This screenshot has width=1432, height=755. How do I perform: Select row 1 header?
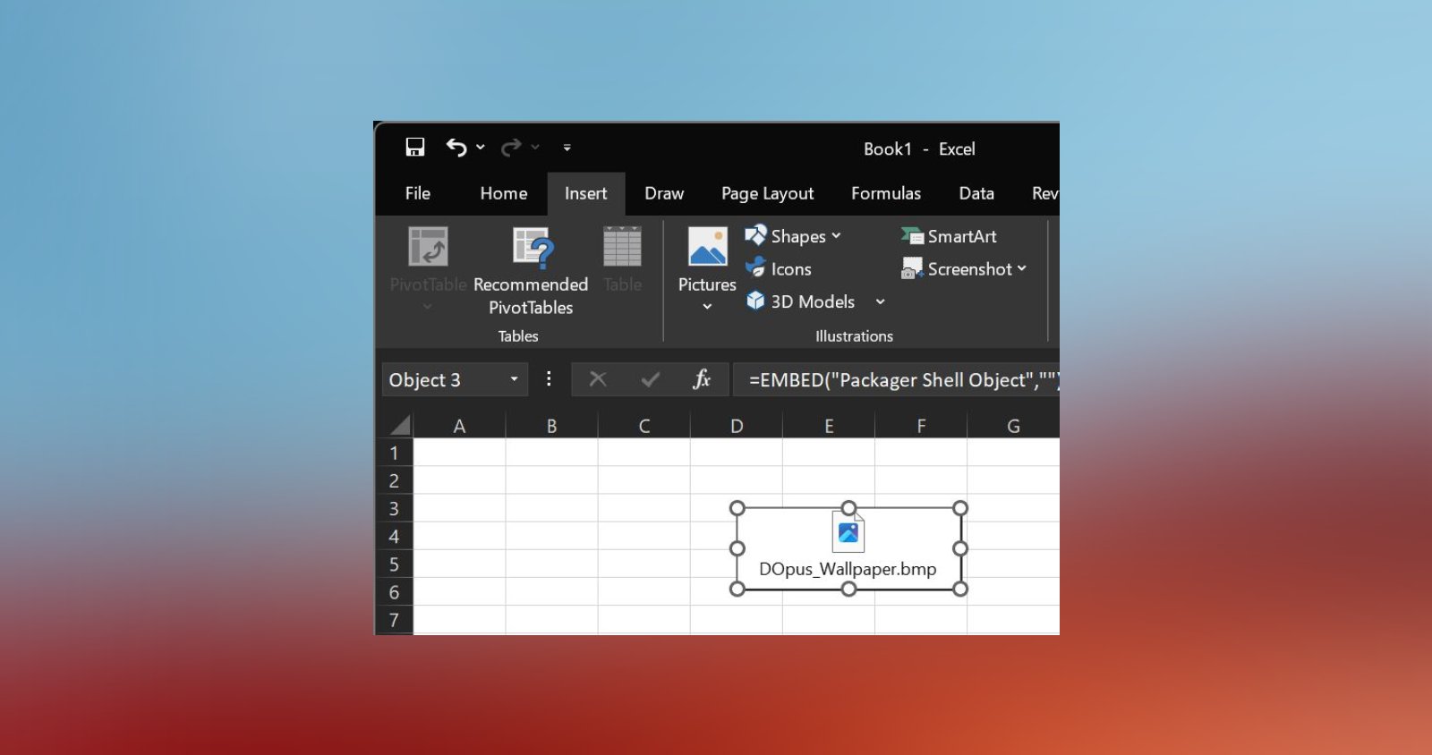coord(394,453)
